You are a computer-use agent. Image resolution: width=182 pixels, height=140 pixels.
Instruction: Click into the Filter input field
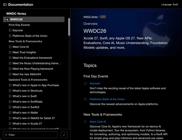pyautogui.click(x=30, y=135)
